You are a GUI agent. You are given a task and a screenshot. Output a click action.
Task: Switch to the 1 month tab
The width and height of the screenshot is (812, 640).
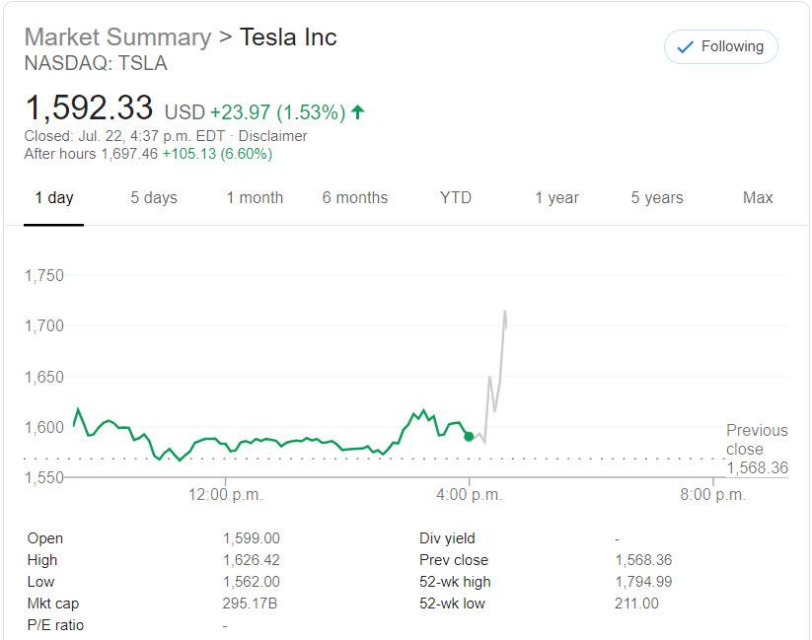[x=255, y=198]
